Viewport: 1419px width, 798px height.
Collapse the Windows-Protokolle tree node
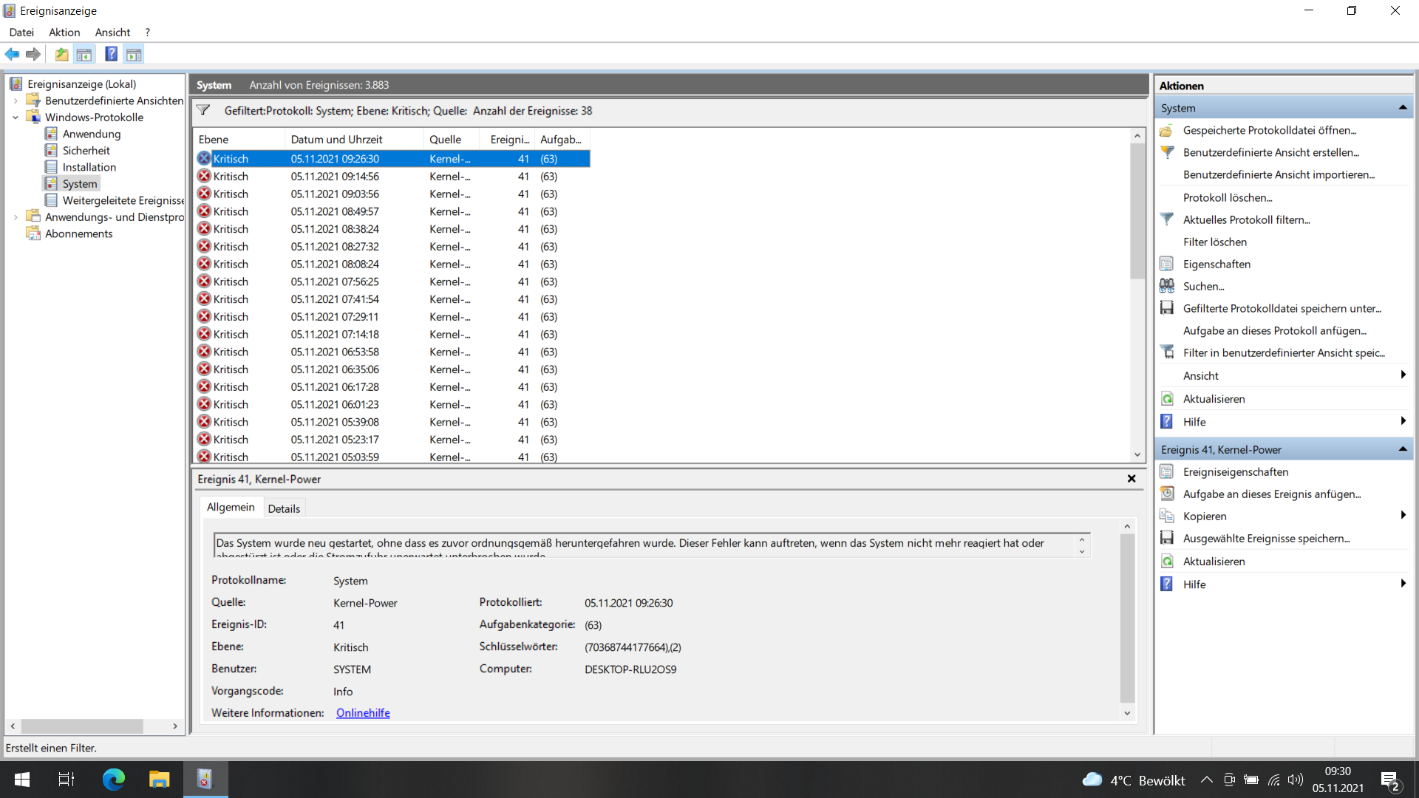(x=16, y=117)
